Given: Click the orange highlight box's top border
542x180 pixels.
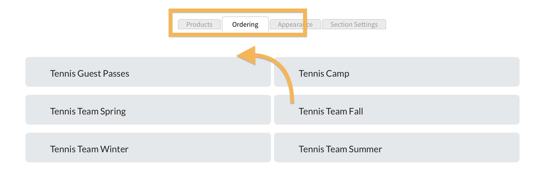Looking at the screenshot, I should [238, 11].
